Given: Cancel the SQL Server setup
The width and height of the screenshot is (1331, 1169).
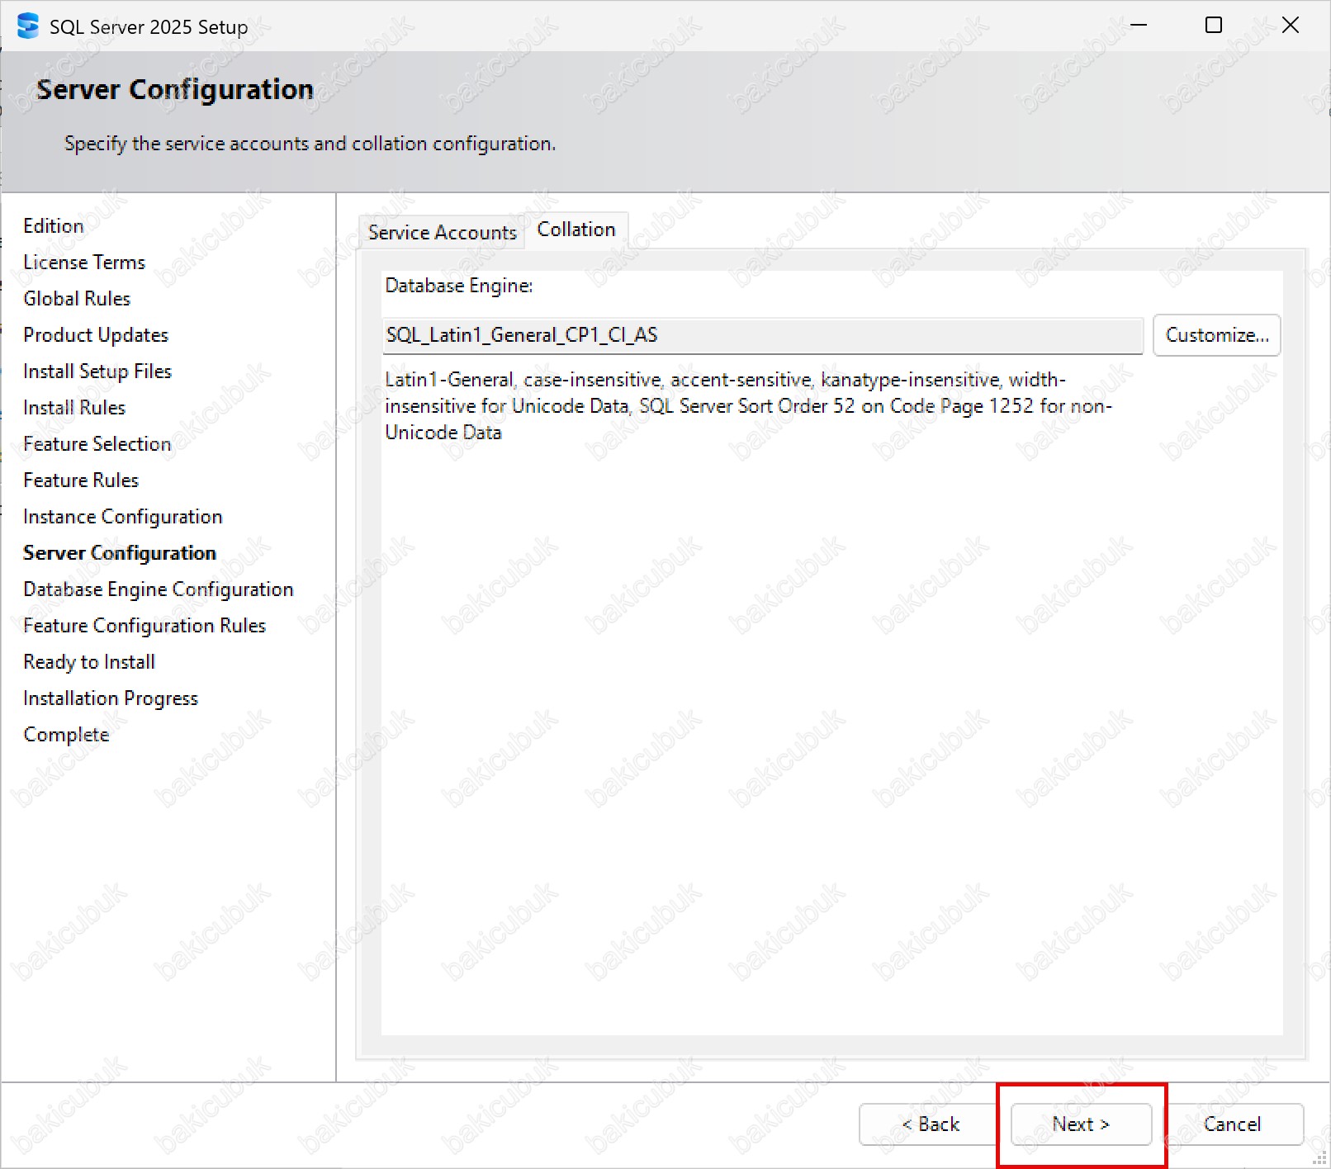Looking at the screenshot, I should (x=1232, y=1124).
